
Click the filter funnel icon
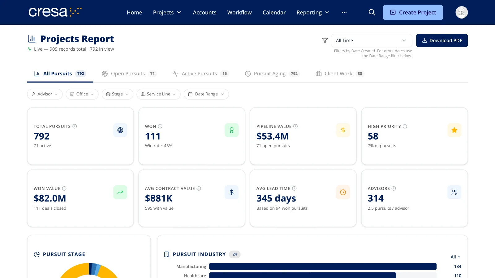pos(325,40)
